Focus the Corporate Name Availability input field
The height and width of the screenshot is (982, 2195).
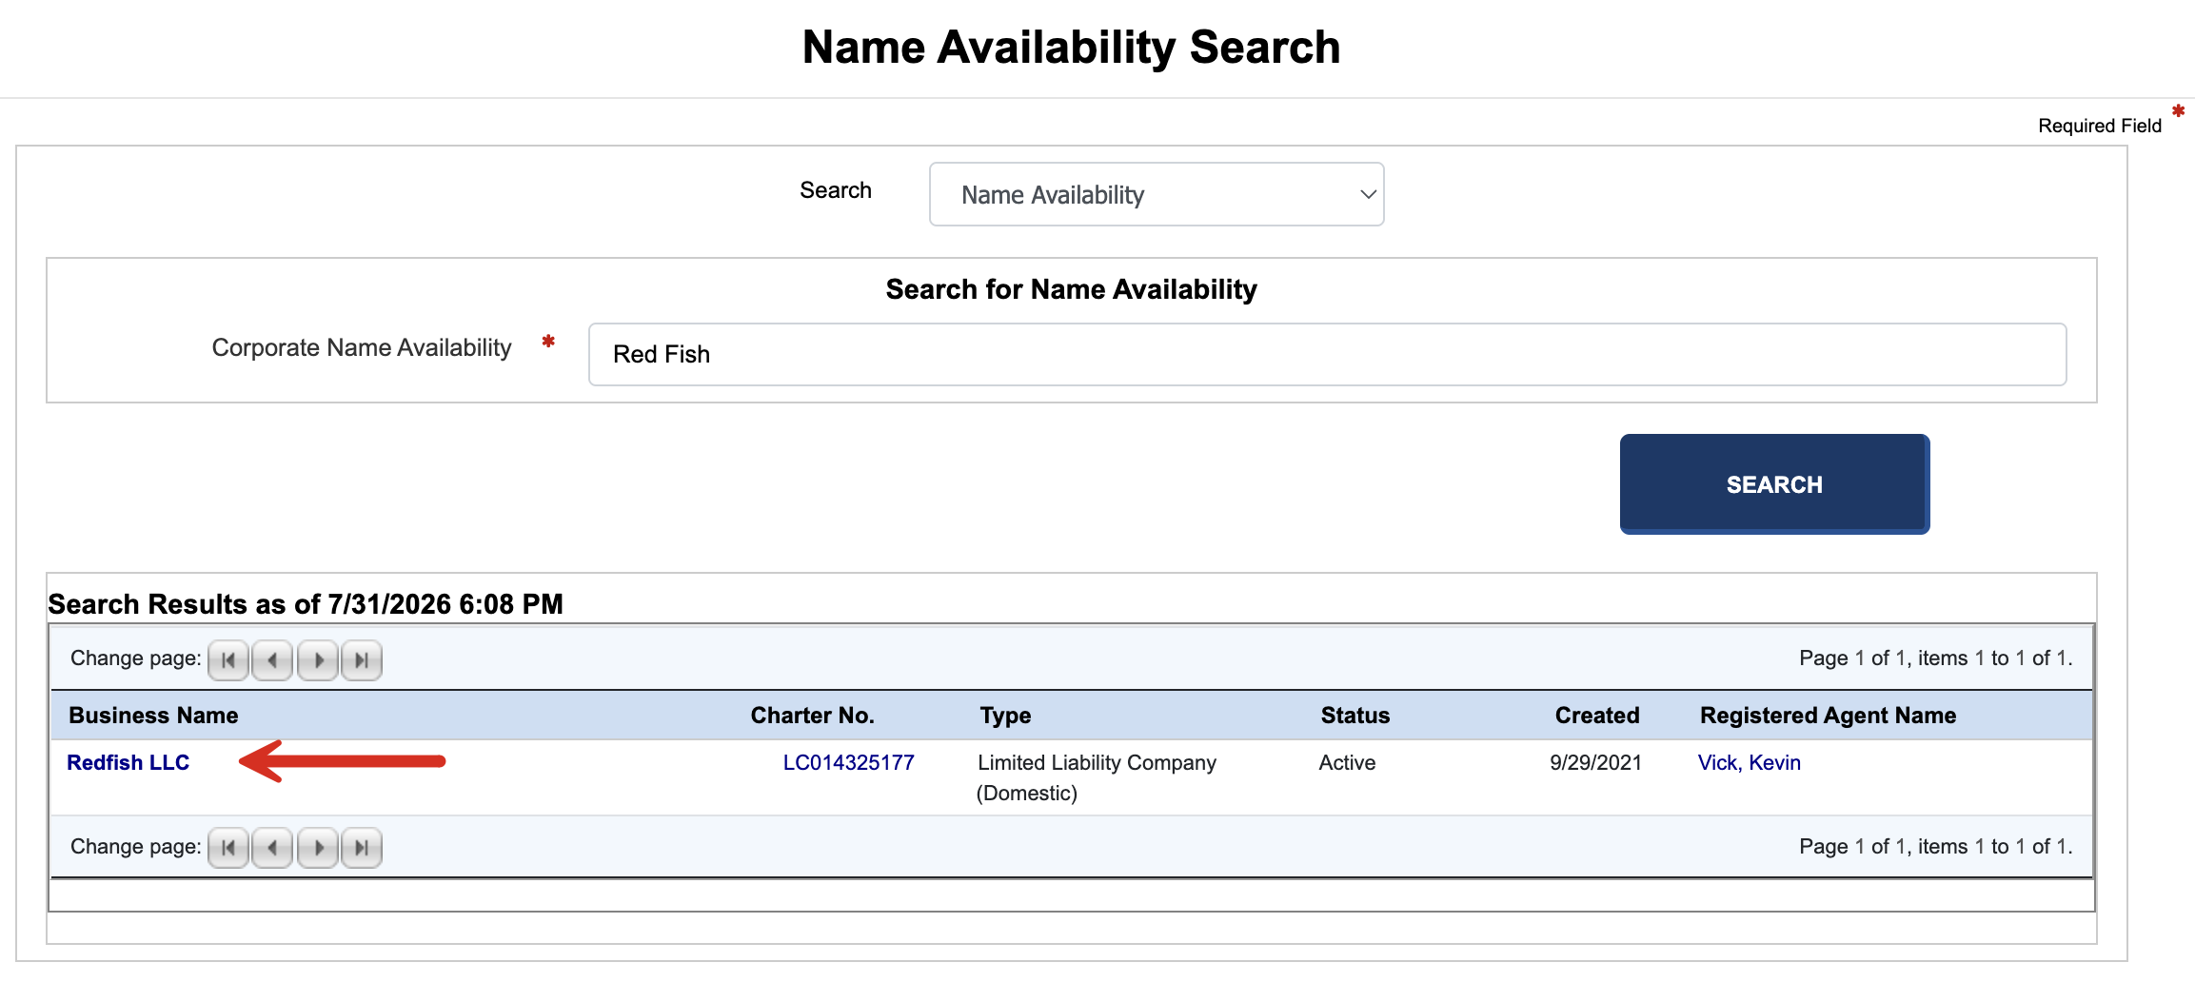tap(1327, 354)
